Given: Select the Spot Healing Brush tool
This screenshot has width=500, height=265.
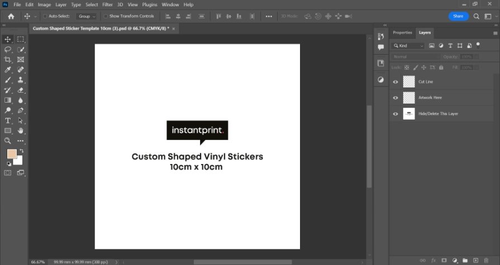Looking at the screenshot, I should (x=21, y=70).
